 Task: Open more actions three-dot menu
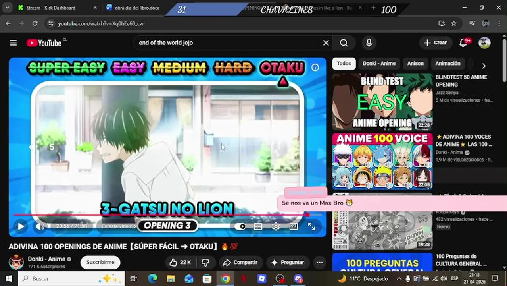point(319,262)
